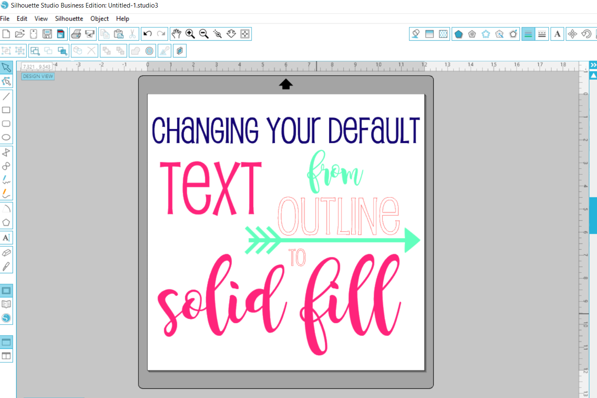Create a new document with the blank page icon

pos(6,34)
